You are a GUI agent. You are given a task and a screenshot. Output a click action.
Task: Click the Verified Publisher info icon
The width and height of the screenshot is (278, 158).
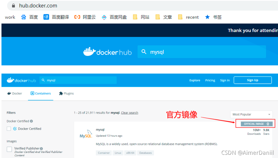(x=41, y=148)
